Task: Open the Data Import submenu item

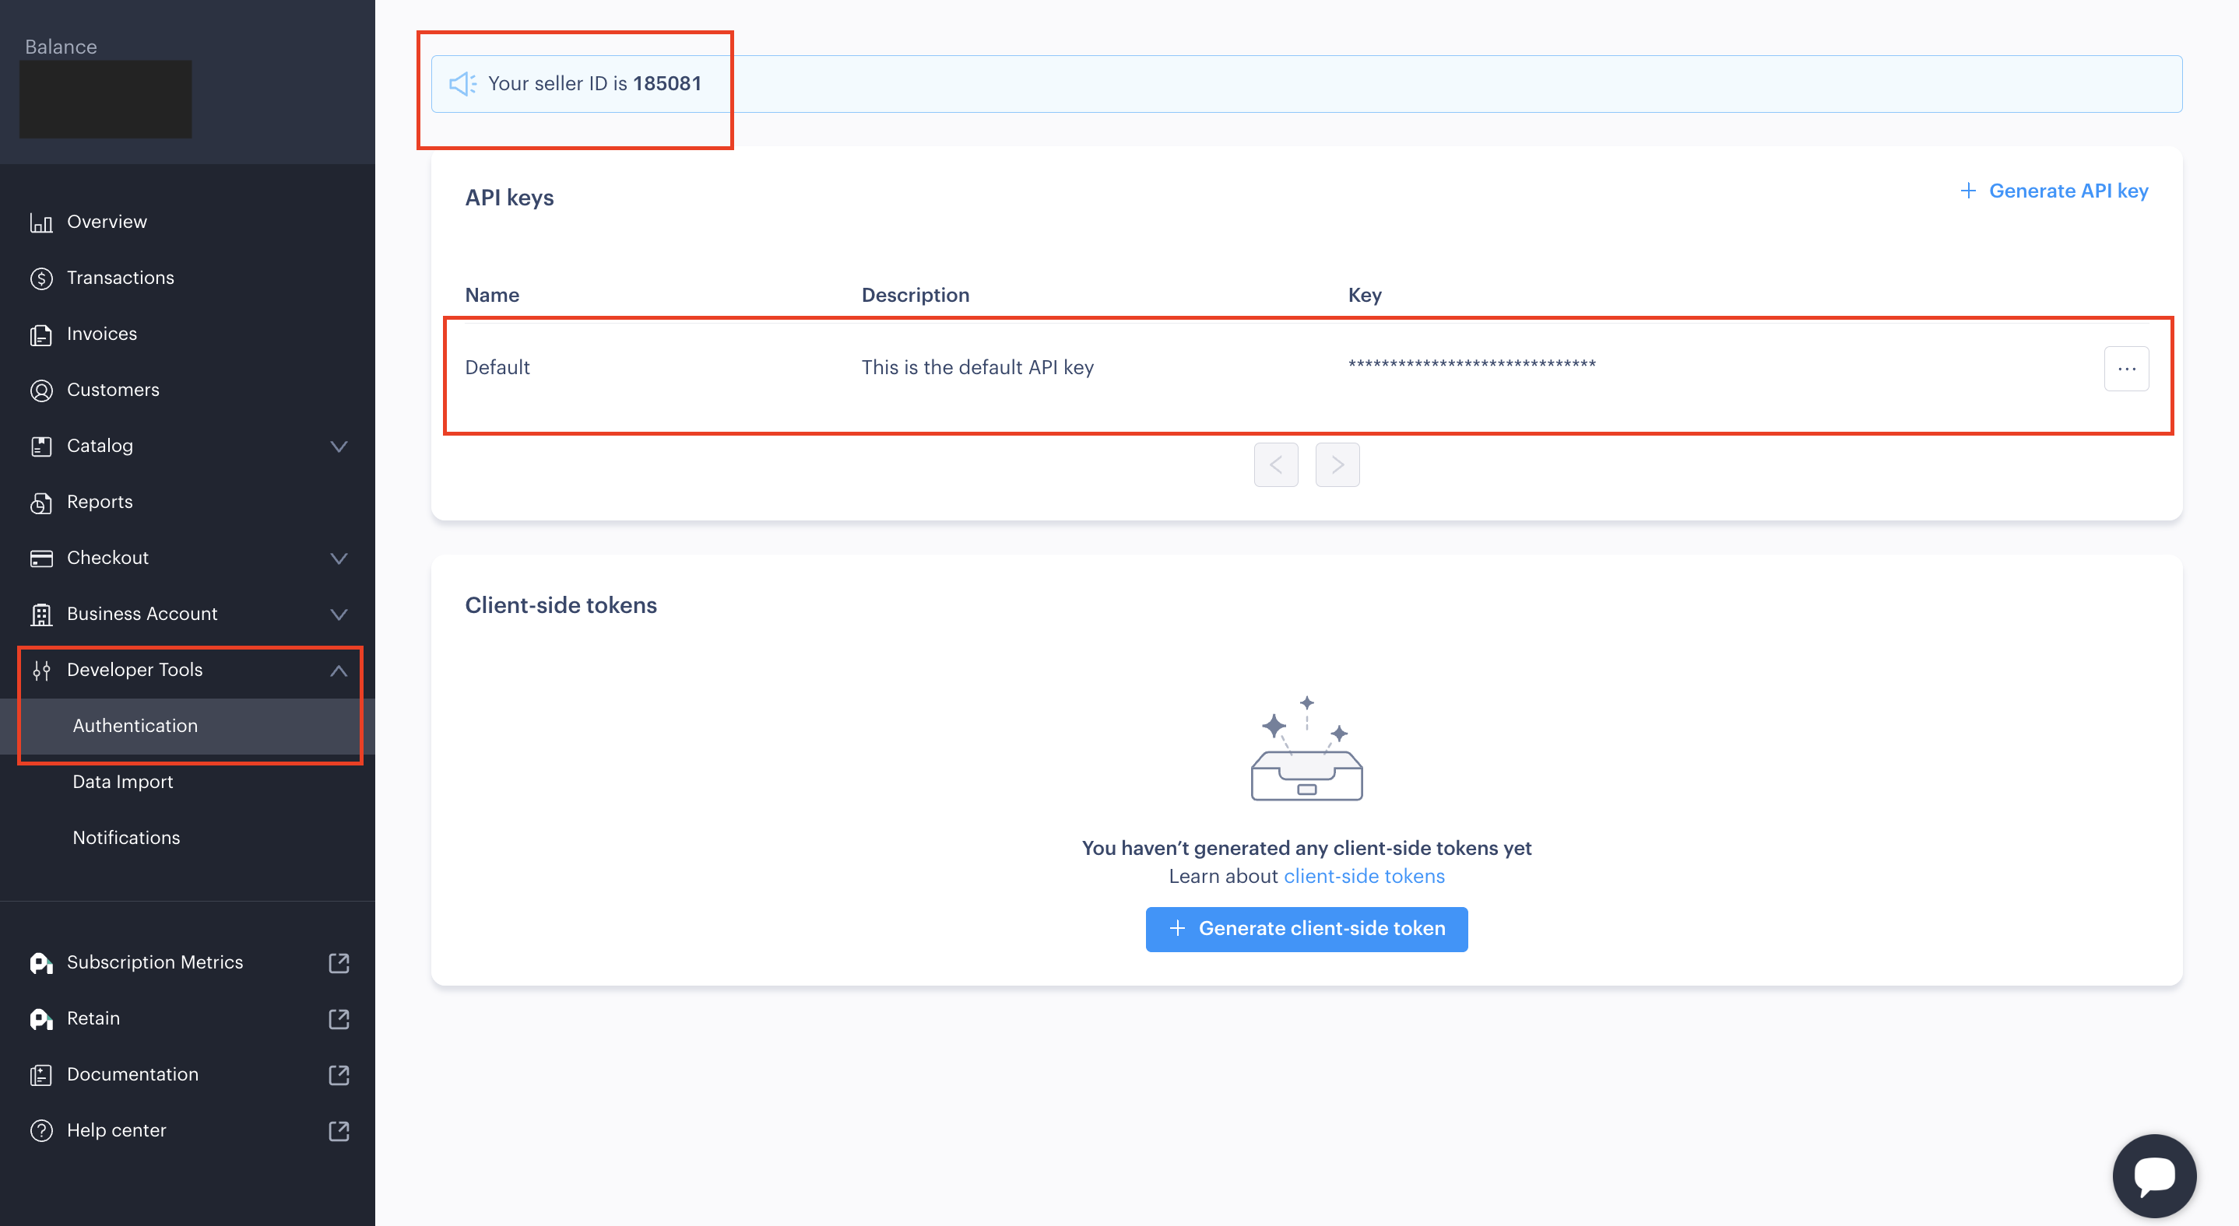Action: (122, 782)
